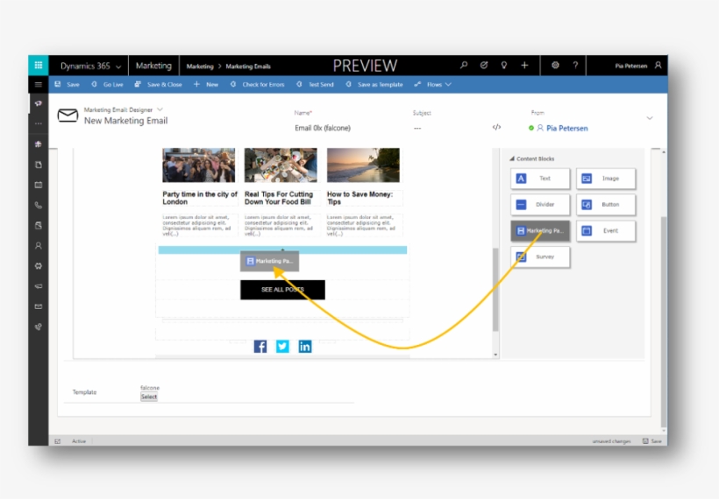Click the food table photo thumbnail
The height and width of the screenshot is (499, 719).
point(281,165)
